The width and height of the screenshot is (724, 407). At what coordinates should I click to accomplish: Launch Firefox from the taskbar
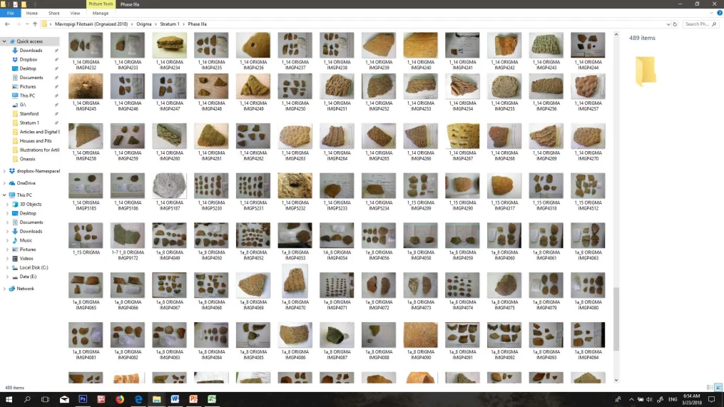tap(120, 399)
